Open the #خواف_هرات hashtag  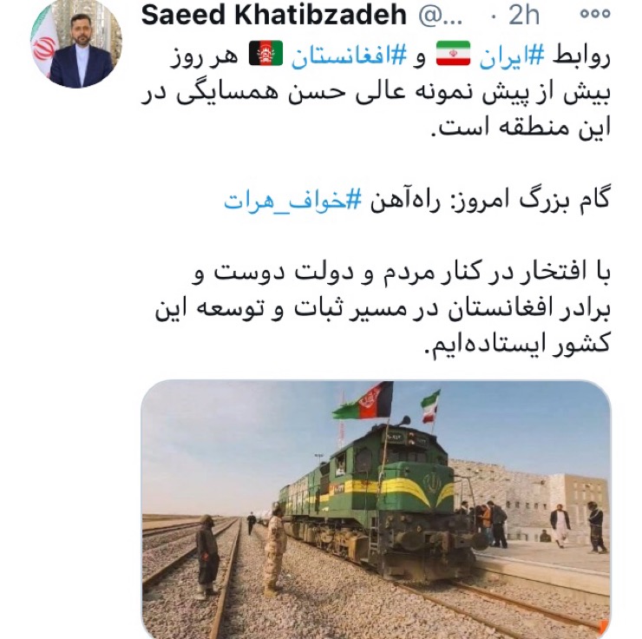(292, 200)
